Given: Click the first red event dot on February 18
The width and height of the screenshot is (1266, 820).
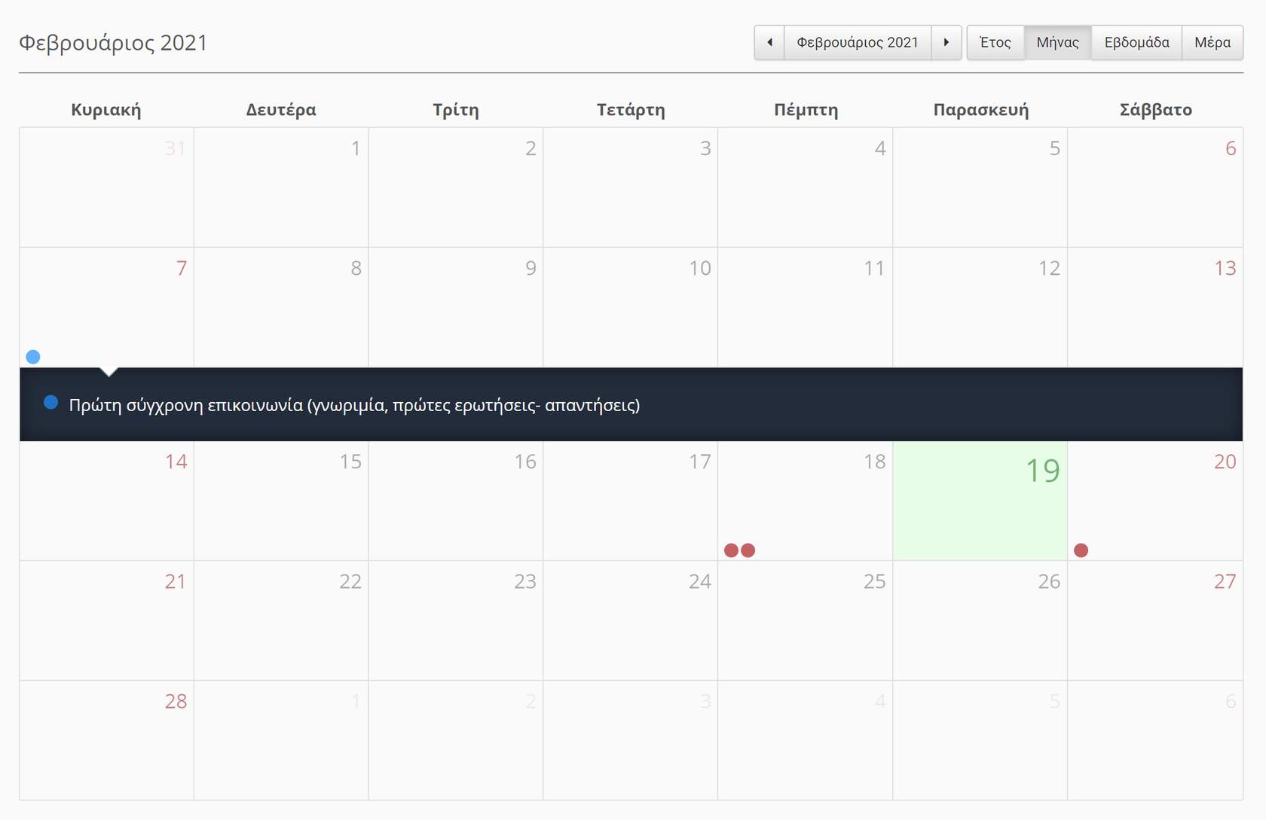Looking at the screenshot, I should click(731, 550).
